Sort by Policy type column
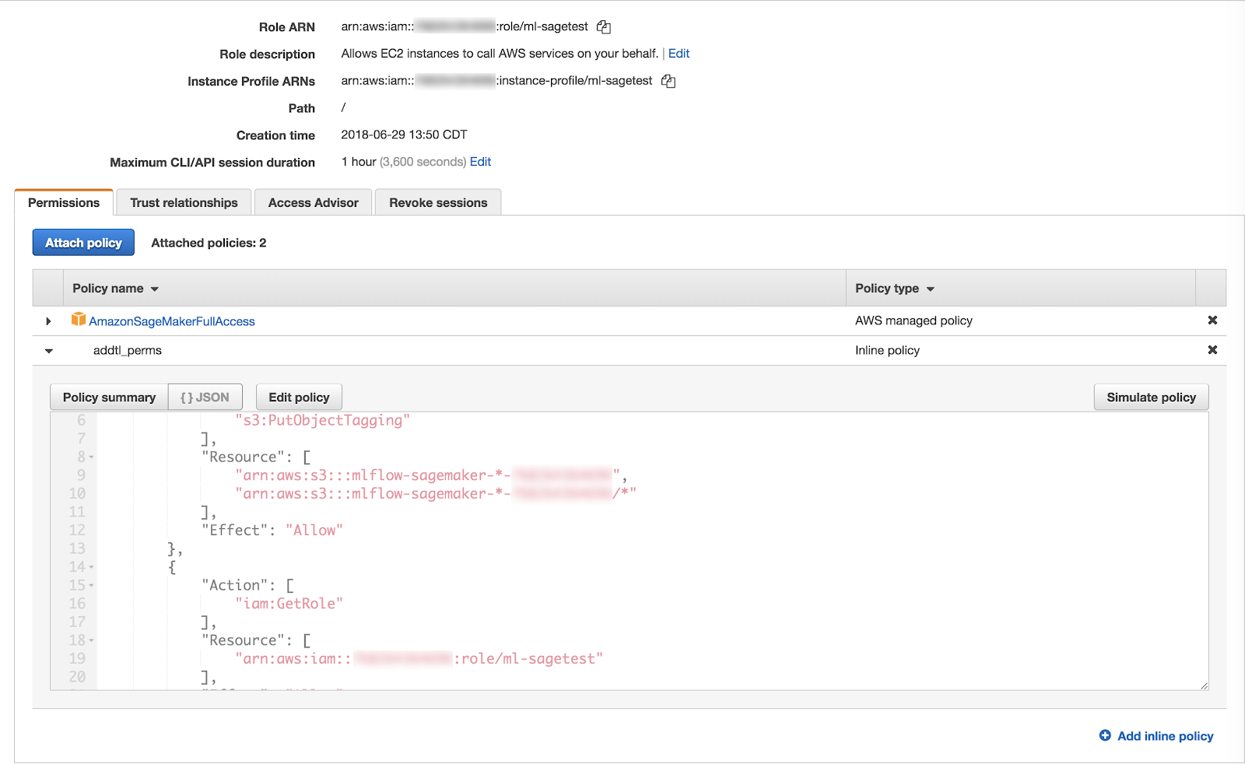Viewport: 1245px width, 764px height. click(894, 289)
